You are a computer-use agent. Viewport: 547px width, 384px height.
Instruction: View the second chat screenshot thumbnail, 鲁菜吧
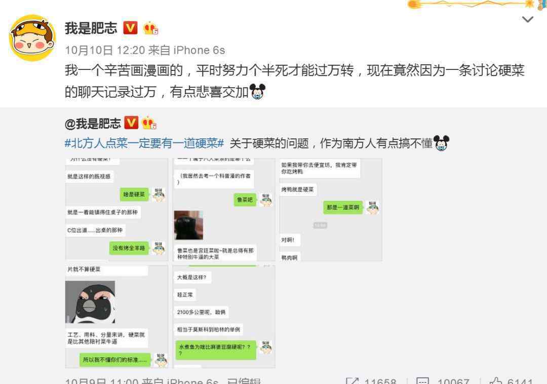[x=224, y=210]
